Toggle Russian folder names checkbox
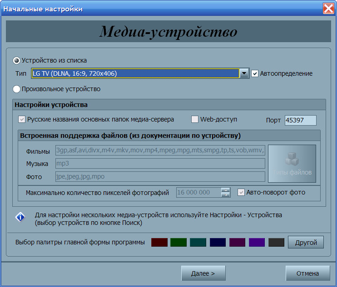The height and width of the screenshot is (287, 337). [x=21, y=120]
